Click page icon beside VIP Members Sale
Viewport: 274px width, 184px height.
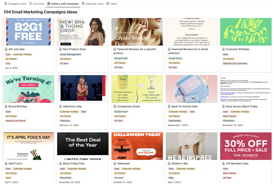223,163
